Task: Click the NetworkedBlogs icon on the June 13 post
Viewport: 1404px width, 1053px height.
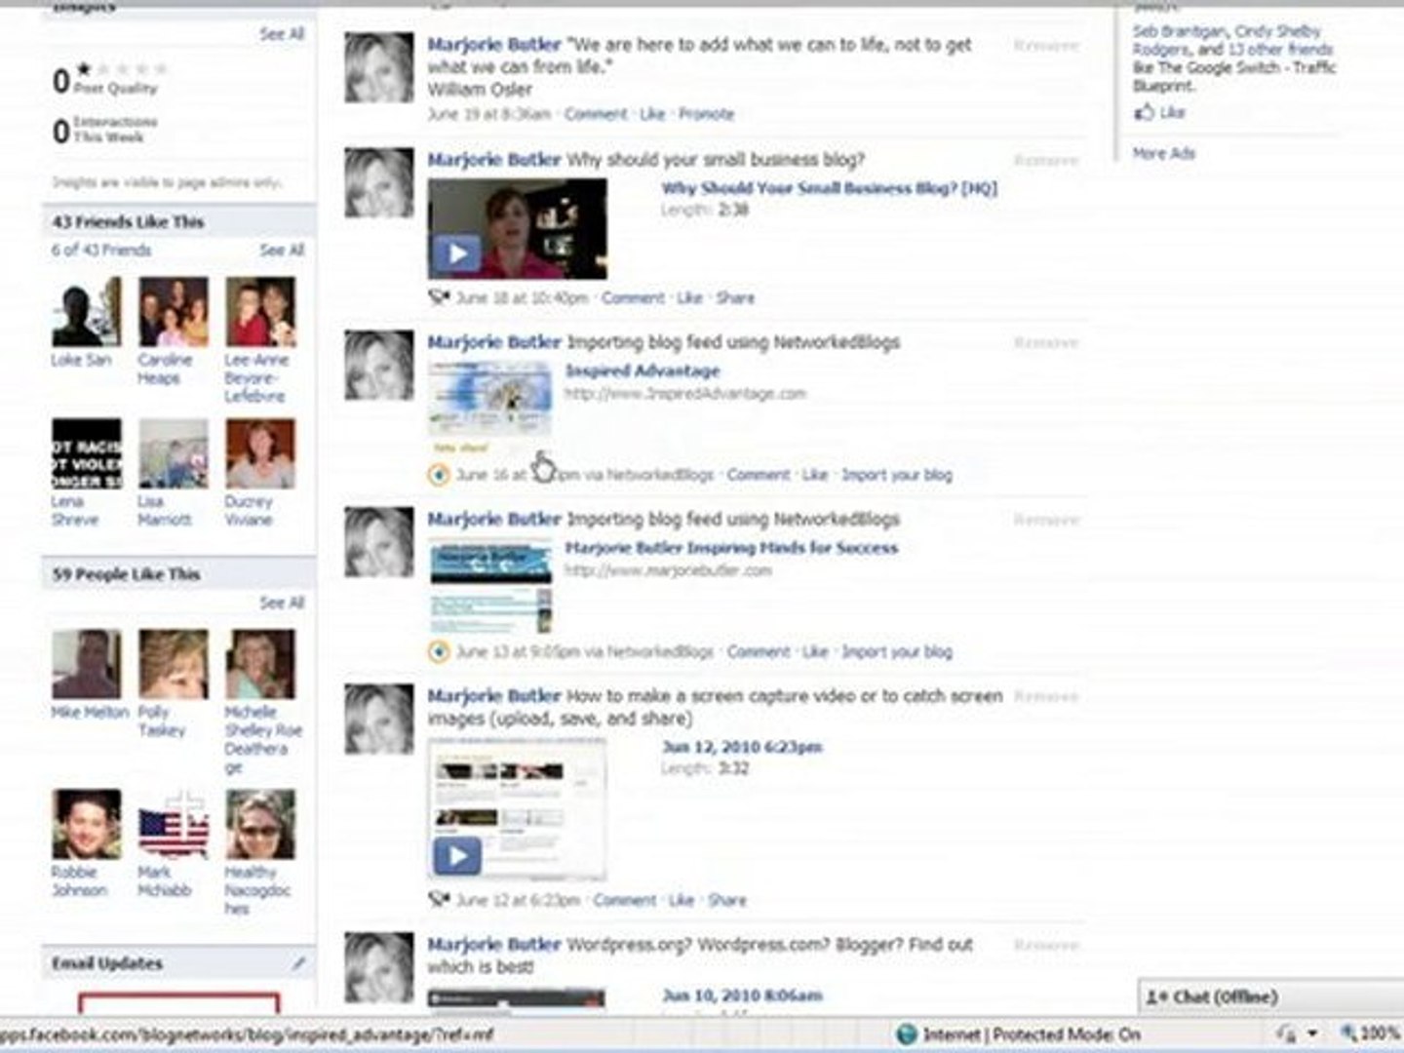Action: [x=439, y=651]
